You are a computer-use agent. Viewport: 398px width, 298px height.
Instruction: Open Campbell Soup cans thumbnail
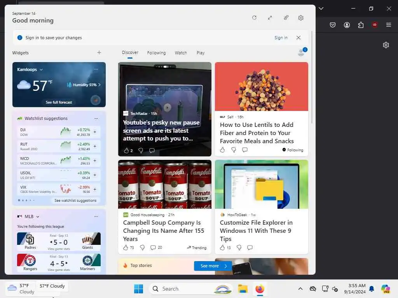(165, 184)
